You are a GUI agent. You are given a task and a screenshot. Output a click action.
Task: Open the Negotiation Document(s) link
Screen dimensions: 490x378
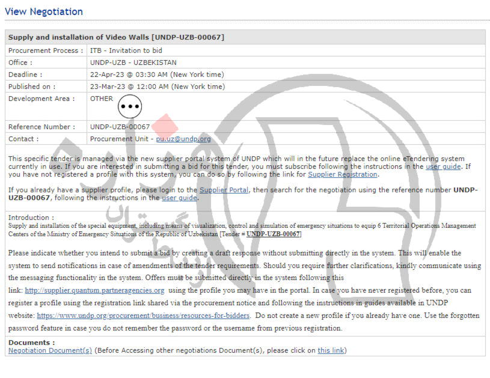point(50,350)
